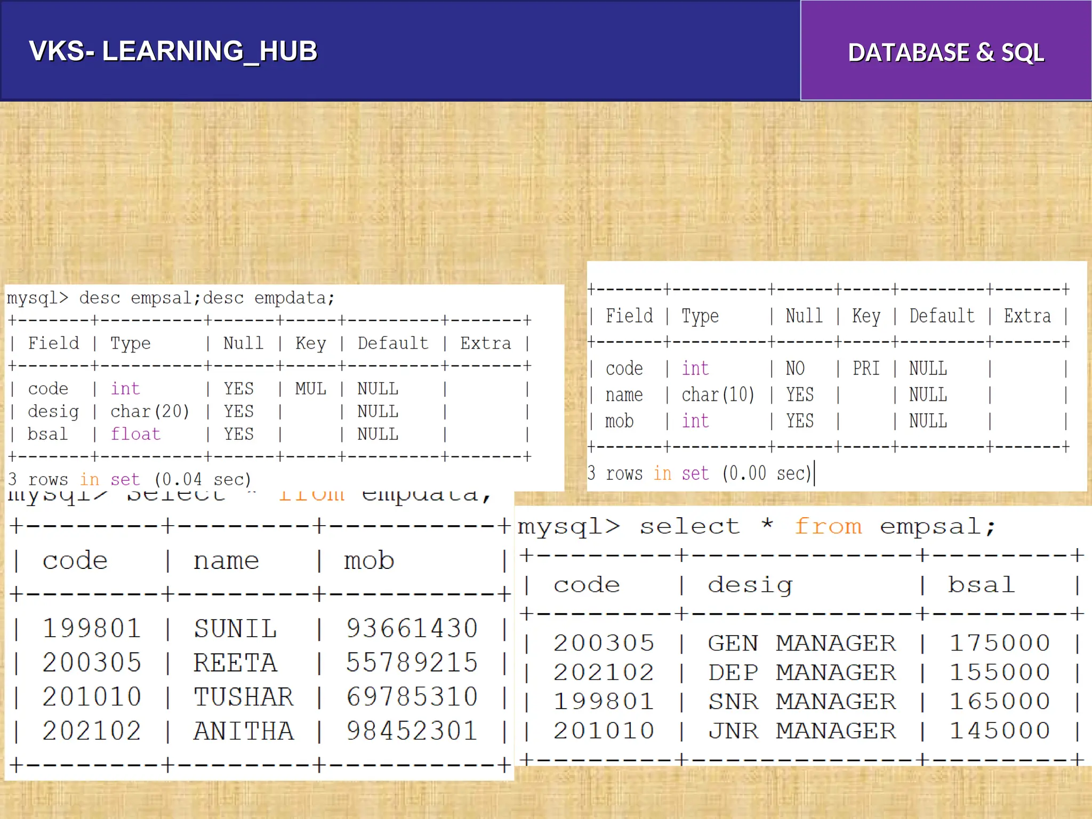Click salary value 155000

[1000, 672]
